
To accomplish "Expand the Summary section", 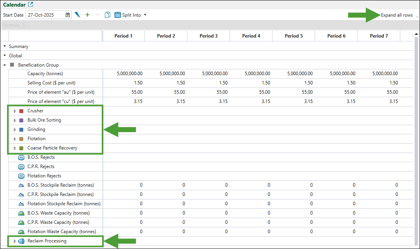I will pos(5,46).
